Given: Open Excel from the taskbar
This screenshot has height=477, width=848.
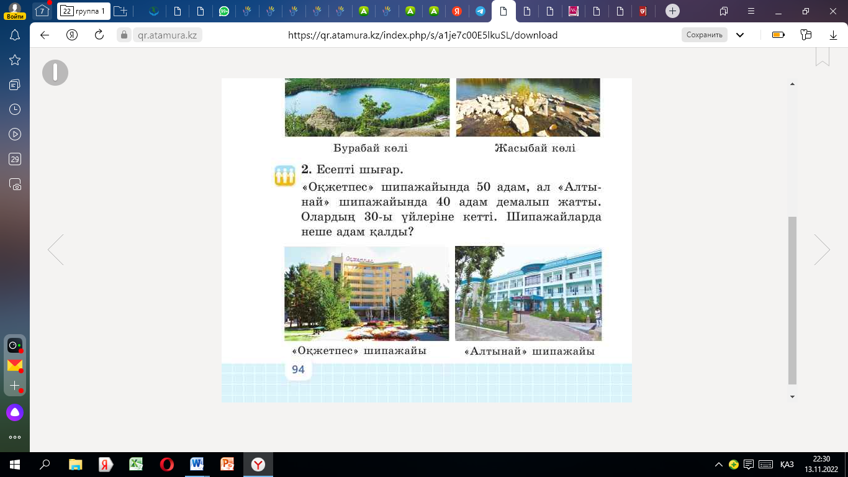Looking at the screenshot, I should [x=136, y=464].
